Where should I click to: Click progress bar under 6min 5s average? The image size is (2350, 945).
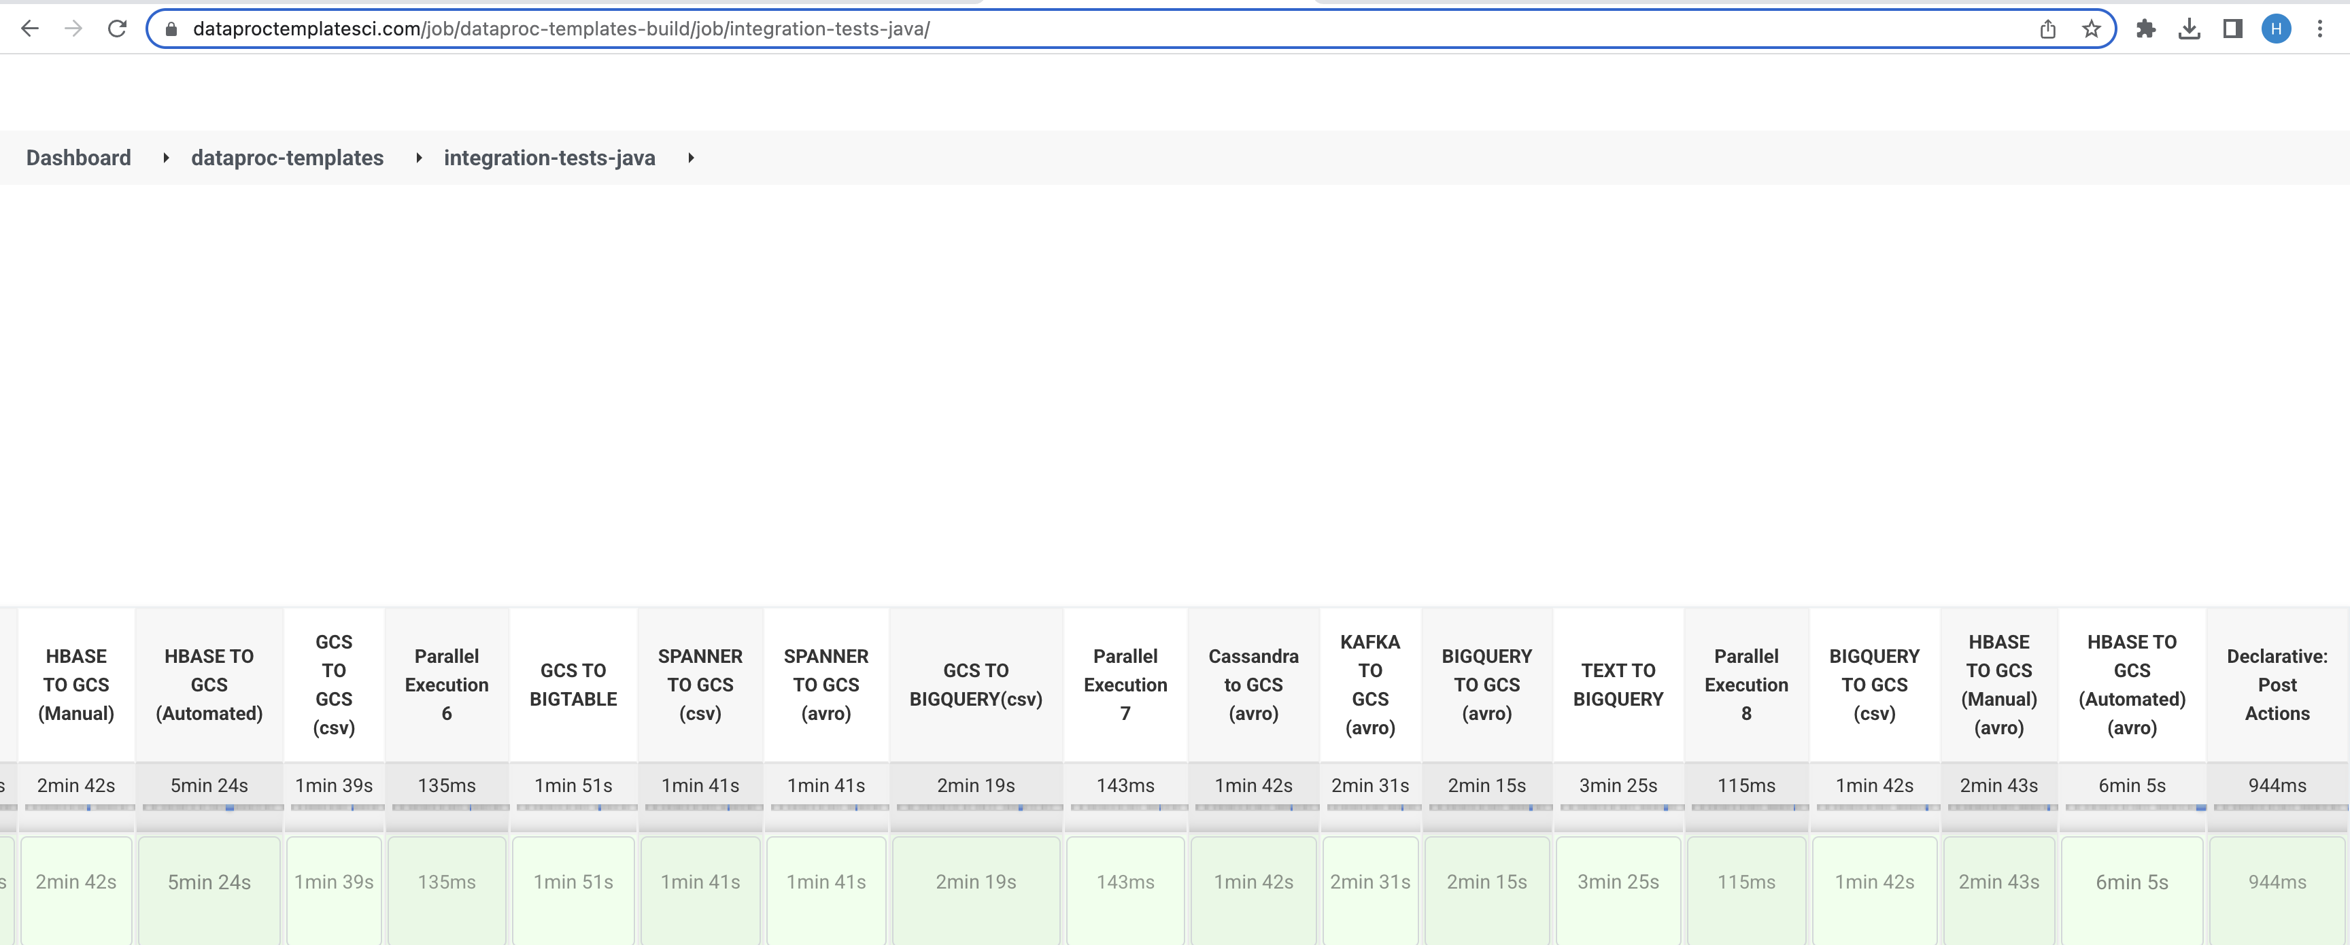pos(2136,807)
